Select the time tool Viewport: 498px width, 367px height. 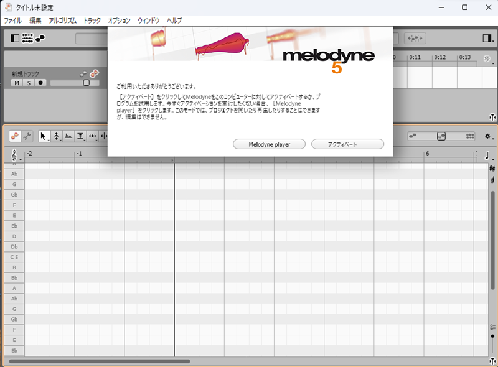[x=92, y=136]
